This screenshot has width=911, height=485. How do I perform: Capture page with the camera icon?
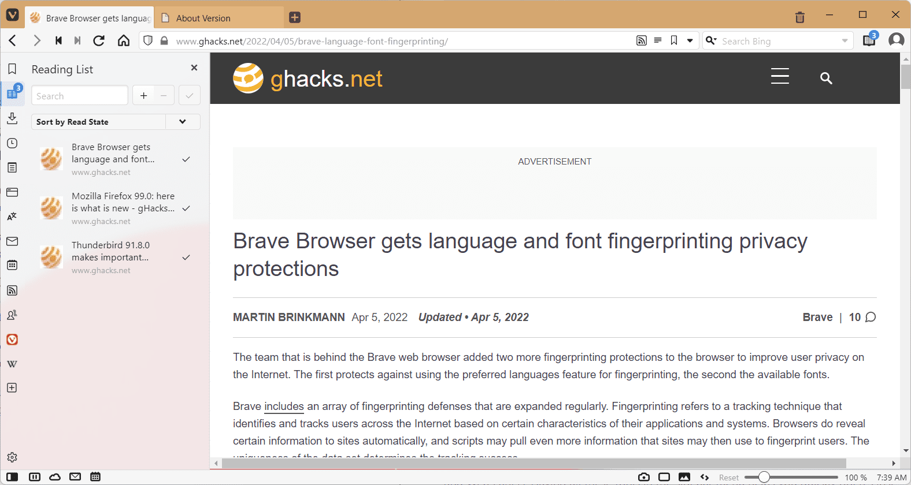pos(644,477)
